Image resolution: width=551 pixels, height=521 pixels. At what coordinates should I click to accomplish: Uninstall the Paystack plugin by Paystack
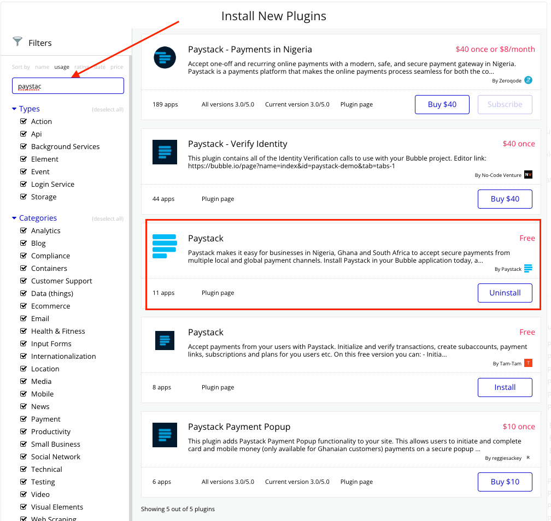(505, 293)
